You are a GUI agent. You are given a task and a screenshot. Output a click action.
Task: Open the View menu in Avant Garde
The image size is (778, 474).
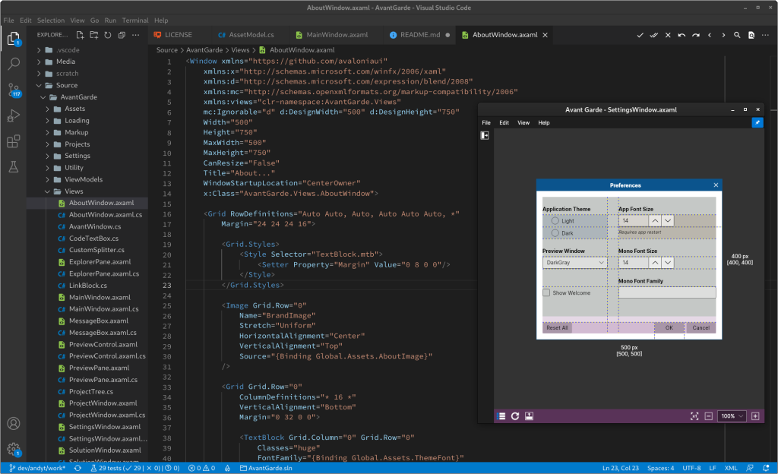[x=523, y=122]
